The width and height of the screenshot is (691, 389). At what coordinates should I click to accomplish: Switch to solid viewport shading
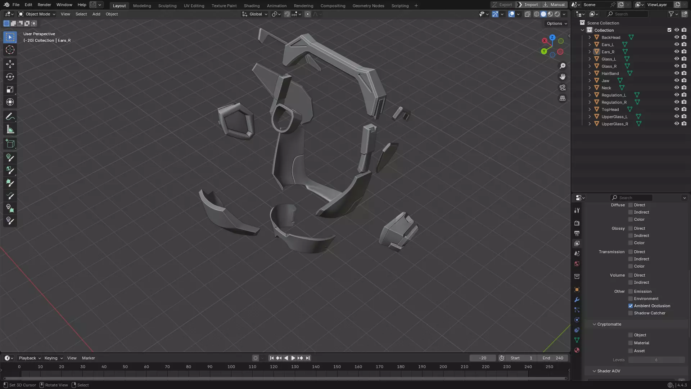pos(543,14)
